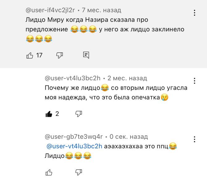Open more options for @user-gb7te3wq4r reply
This screenshot has height=185, width=207.
coord(194,139)
